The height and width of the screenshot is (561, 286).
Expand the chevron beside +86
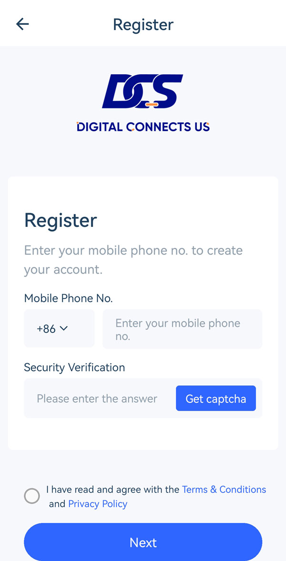[x=64, y=328]
